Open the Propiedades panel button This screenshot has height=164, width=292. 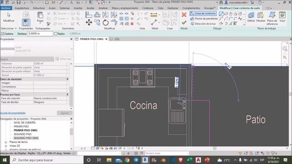[x=26, y=22]
